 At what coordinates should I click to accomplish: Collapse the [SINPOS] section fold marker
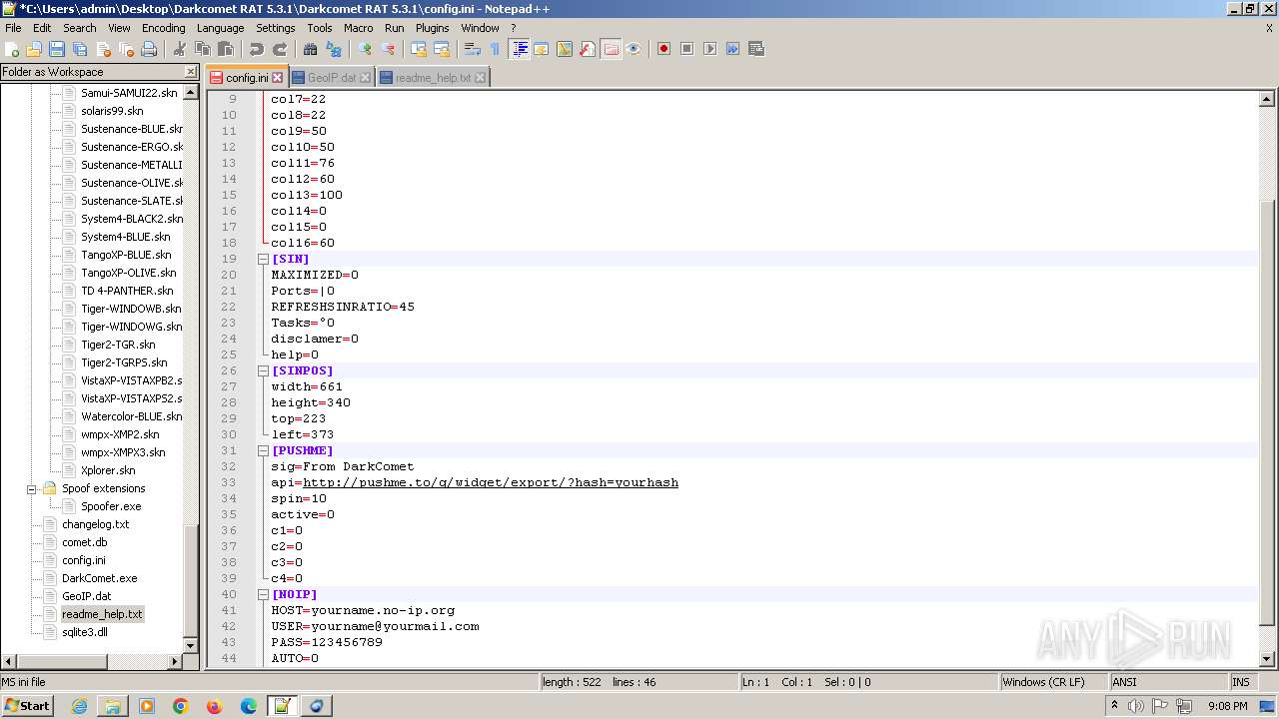click(x=264, y=370)
